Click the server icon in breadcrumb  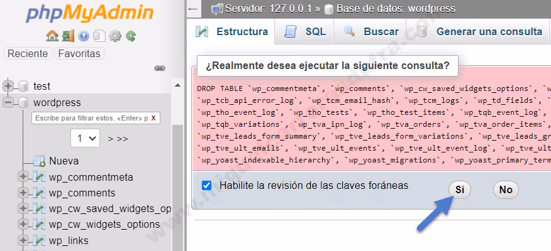click(x=218, y=8)
